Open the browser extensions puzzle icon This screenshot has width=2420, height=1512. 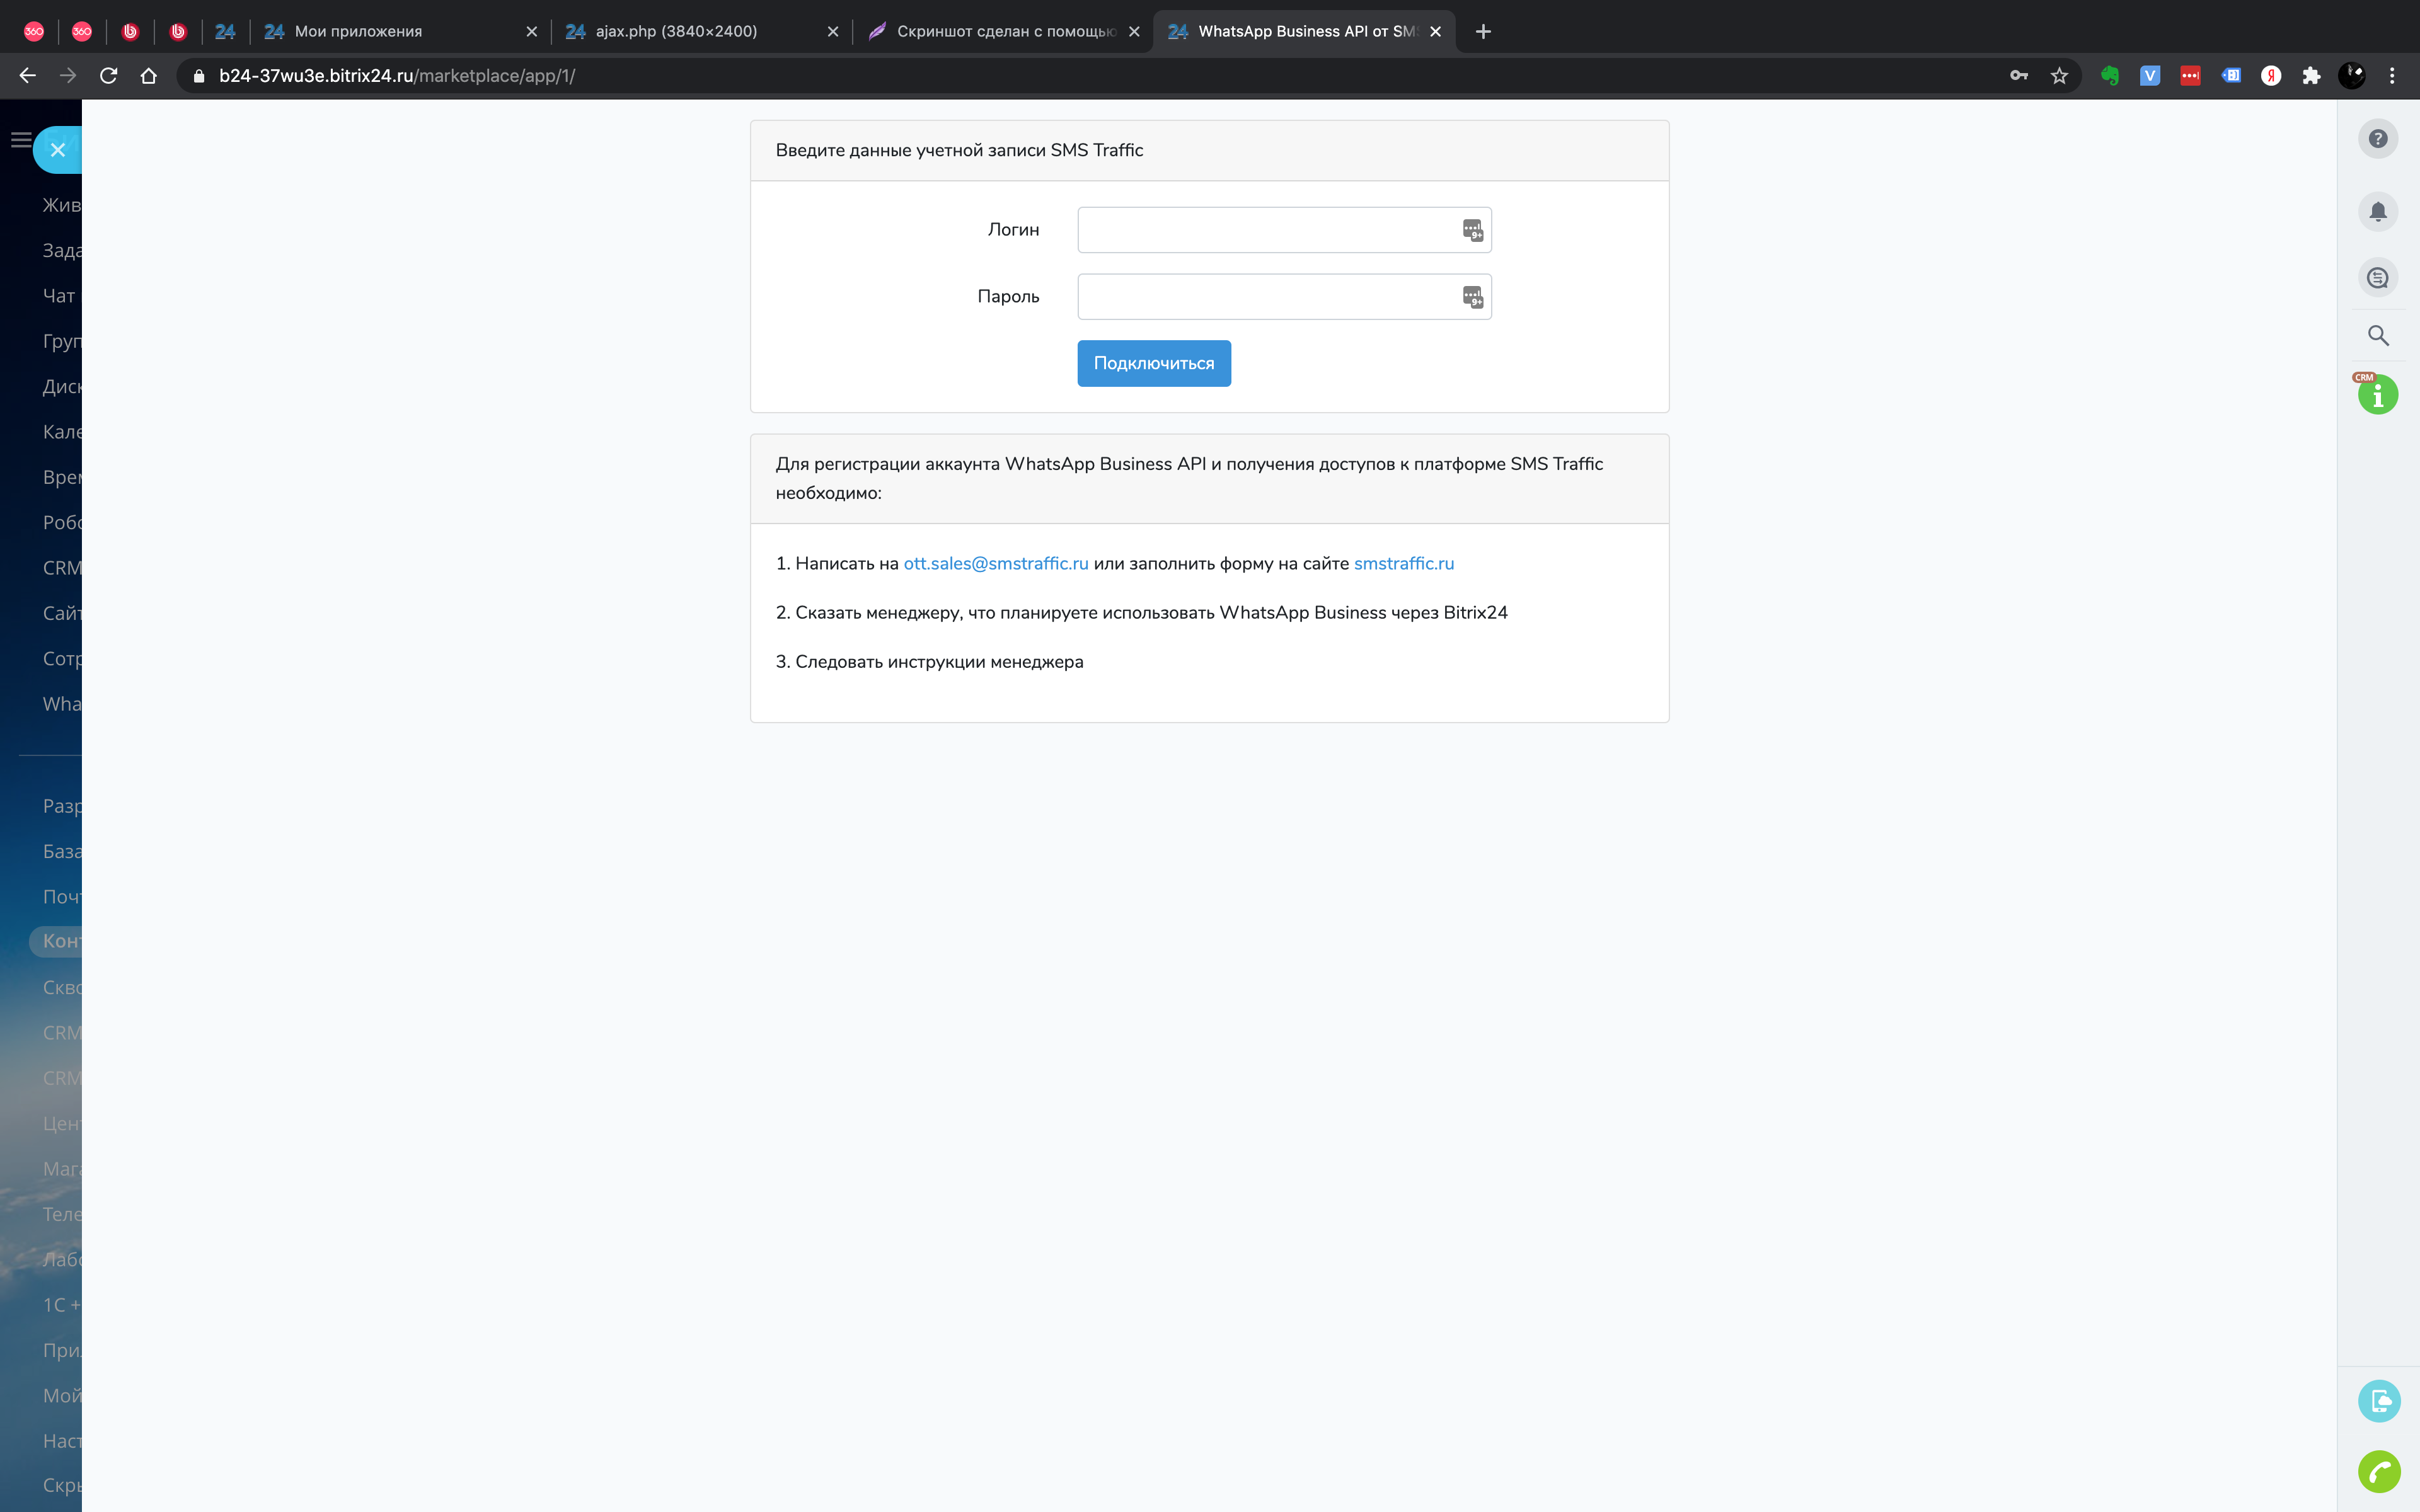pos(2311,76)
